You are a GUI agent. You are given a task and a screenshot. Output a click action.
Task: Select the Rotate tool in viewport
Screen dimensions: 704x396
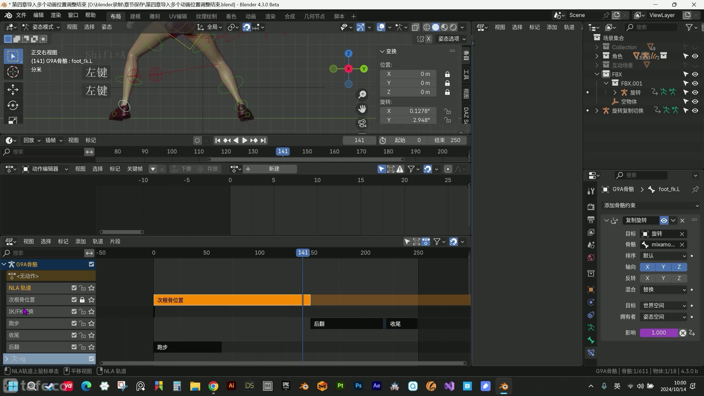pyautogui.click(x=13, y=105)
